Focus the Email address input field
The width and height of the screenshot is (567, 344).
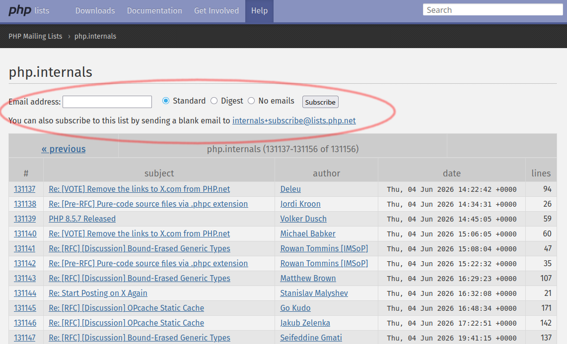pos(107,102)
